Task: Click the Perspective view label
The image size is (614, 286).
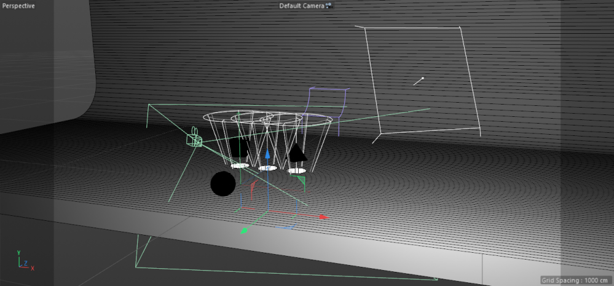Action: (x=18, y=6)
